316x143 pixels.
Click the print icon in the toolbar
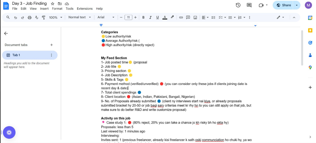pyautogui.click(x=30, y=17)
